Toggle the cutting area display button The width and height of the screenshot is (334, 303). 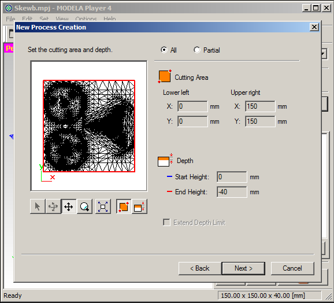(x=124, y=206)
